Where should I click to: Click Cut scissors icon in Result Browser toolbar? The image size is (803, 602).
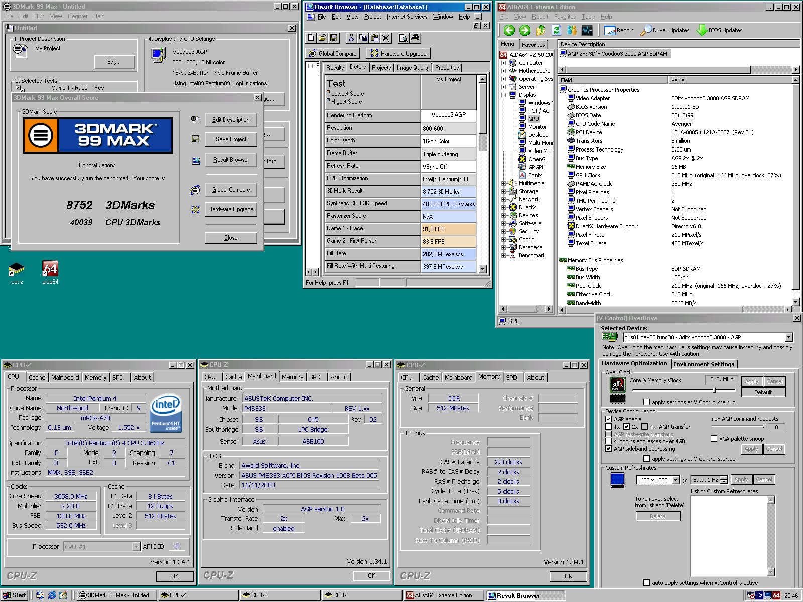(351, 38)
